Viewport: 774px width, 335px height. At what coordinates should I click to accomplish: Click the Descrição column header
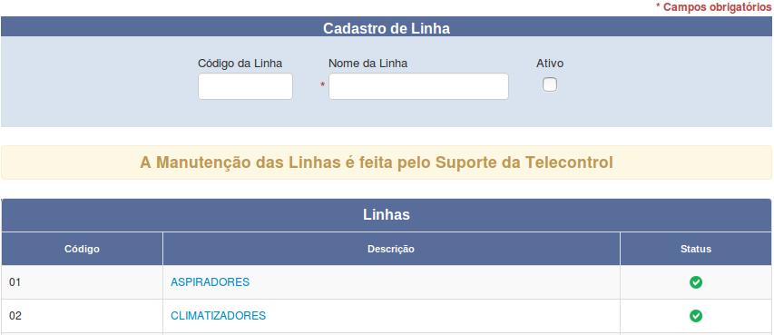point(391,249)
